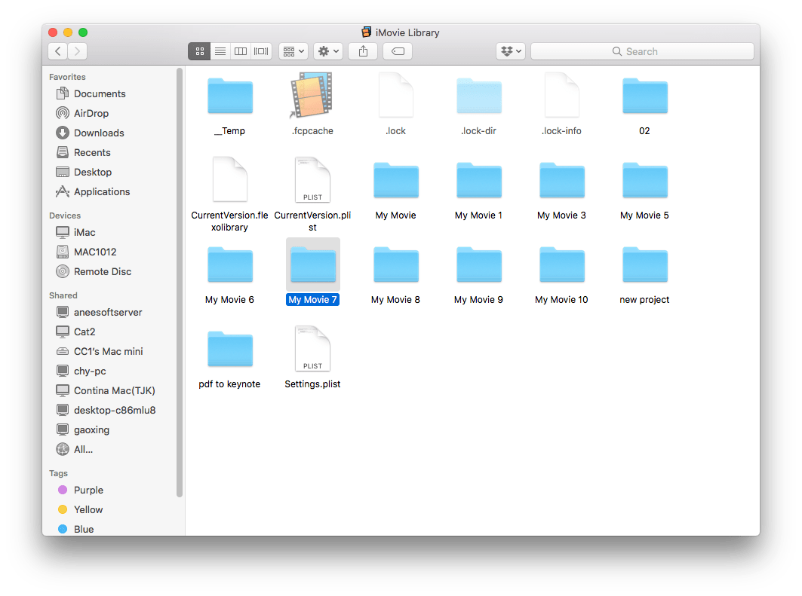
Task: Open the Settings.plist file
Action: tap(312, 349)
